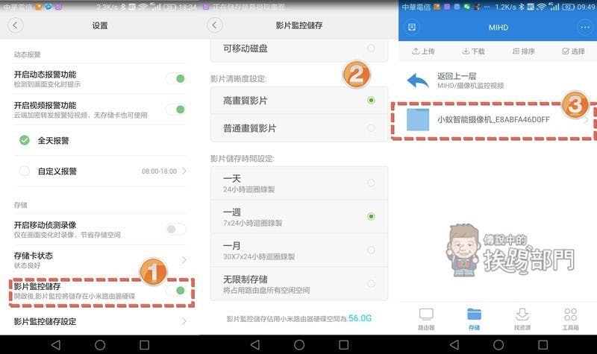Open the more options menu in MIHD
This screenshot has height=354, width=597.
(x=585, y=28)
